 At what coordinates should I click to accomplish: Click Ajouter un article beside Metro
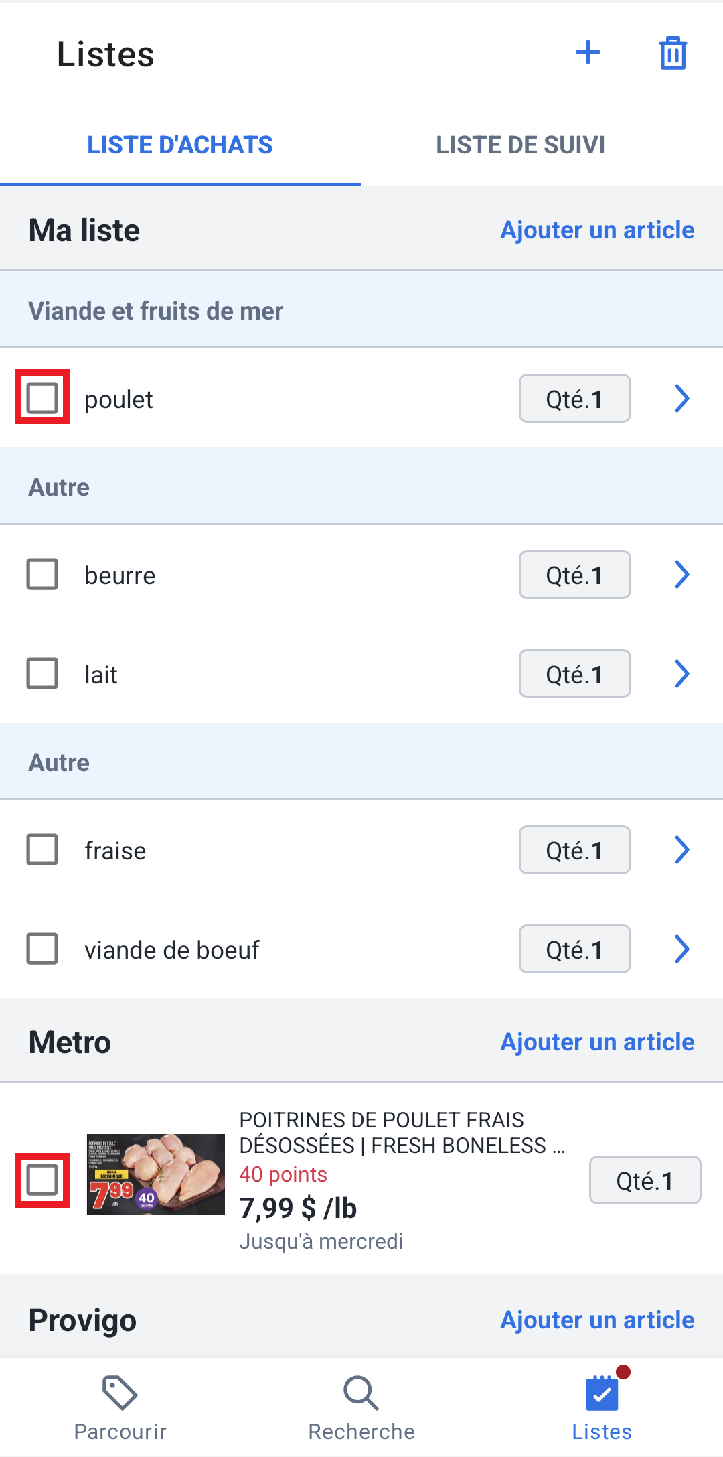coord(597,1042)
